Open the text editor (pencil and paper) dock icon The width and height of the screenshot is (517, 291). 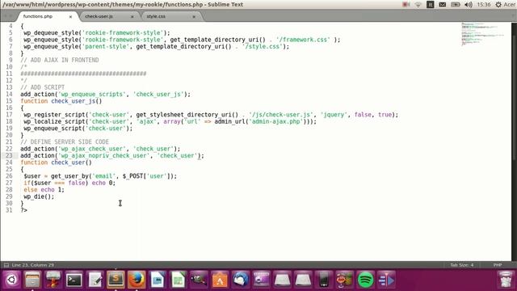[x=95, y=280]
